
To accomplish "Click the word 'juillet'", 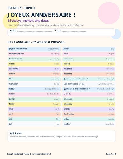I will tap(66, 49).
